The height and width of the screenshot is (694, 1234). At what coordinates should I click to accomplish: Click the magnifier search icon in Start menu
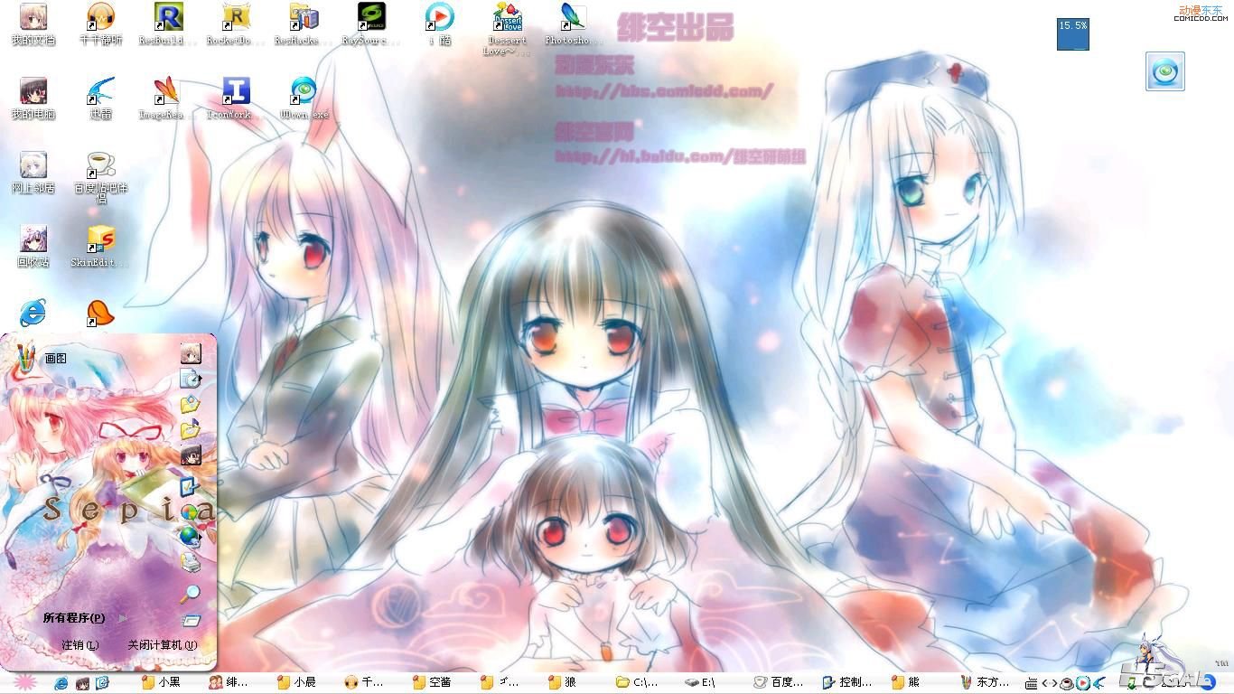190,594
